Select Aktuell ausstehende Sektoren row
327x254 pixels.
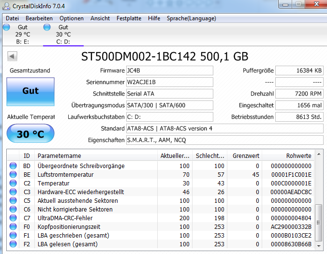click(x=161, y=201)
